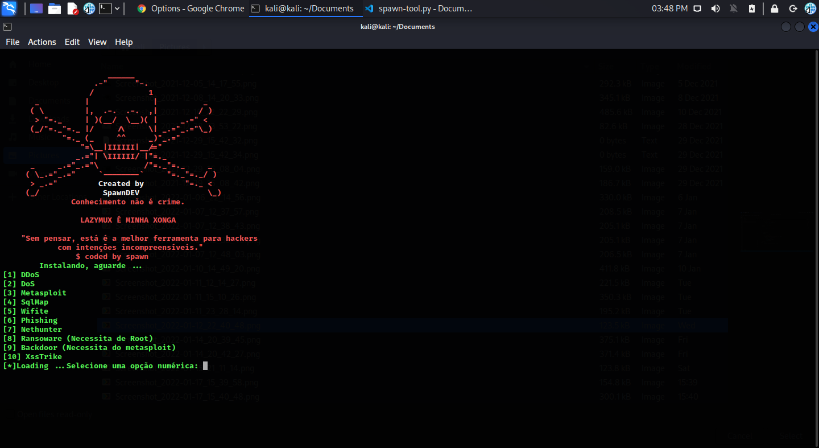Image resolution: width=819 pixels, height=448 pixels.
Task: Open the network globe icon in the tray
Action: (x=810, y=9)
